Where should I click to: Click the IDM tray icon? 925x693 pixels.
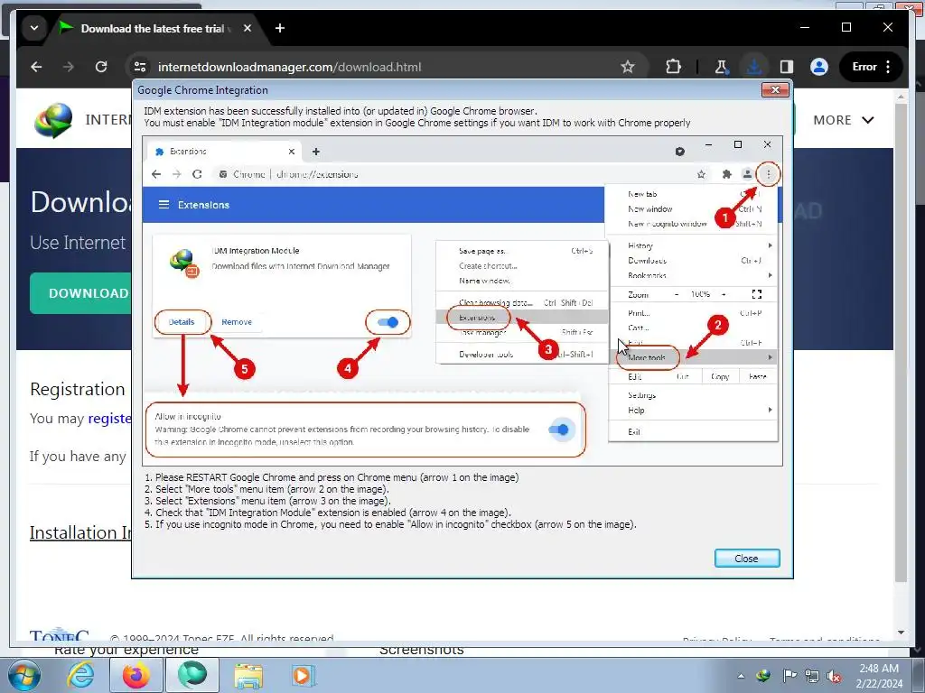[x=764, y=675]
